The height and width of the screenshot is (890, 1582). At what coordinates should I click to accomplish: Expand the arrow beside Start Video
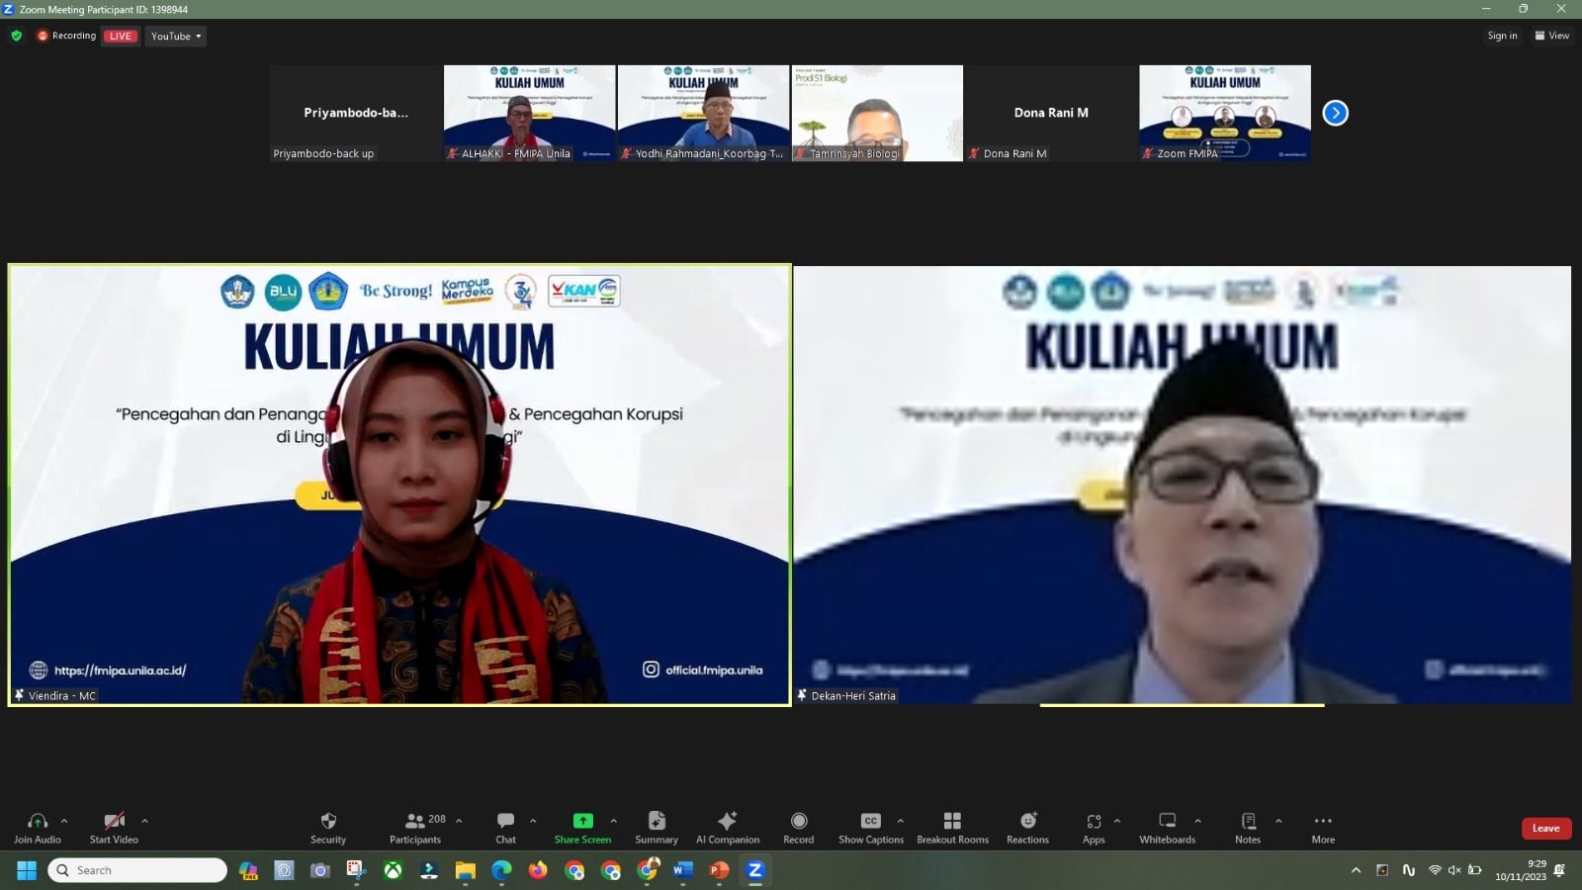coord(144,821)
